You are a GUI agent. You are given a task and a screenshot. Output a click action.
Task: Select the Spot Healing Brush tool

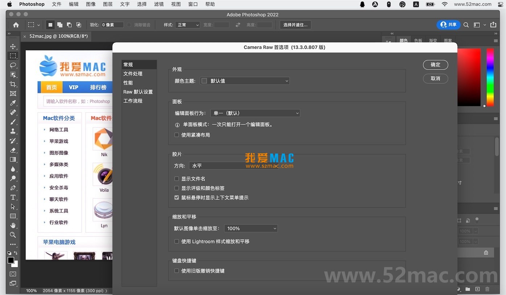13,112
